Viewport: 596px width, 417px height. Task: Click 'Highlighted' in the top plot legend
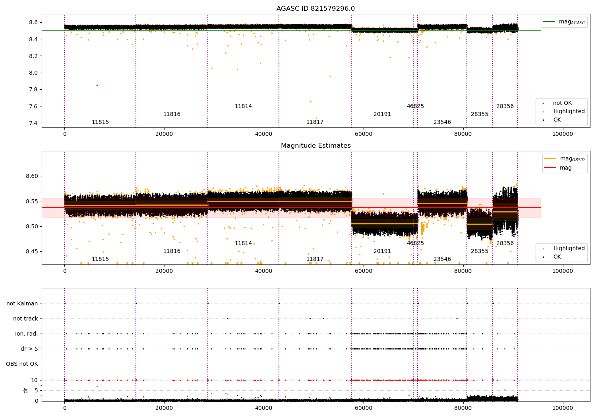pos(569,112)
